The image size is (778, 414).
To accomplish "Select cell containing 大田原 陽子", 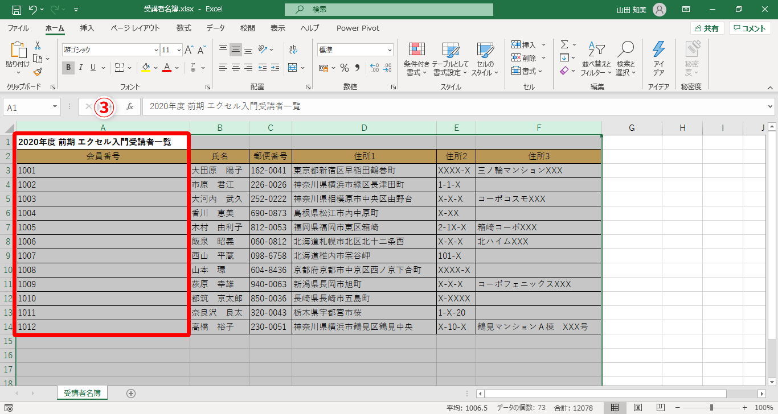I will point(219,170).
